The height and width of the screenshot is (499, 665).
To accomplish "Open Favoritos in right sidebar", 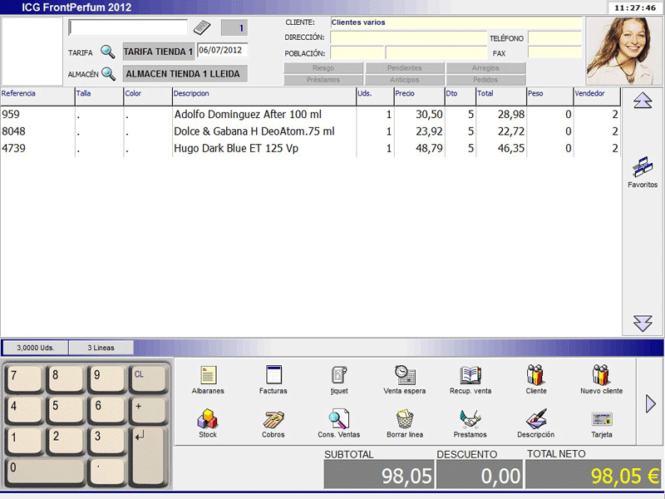I will click(643, 171).
